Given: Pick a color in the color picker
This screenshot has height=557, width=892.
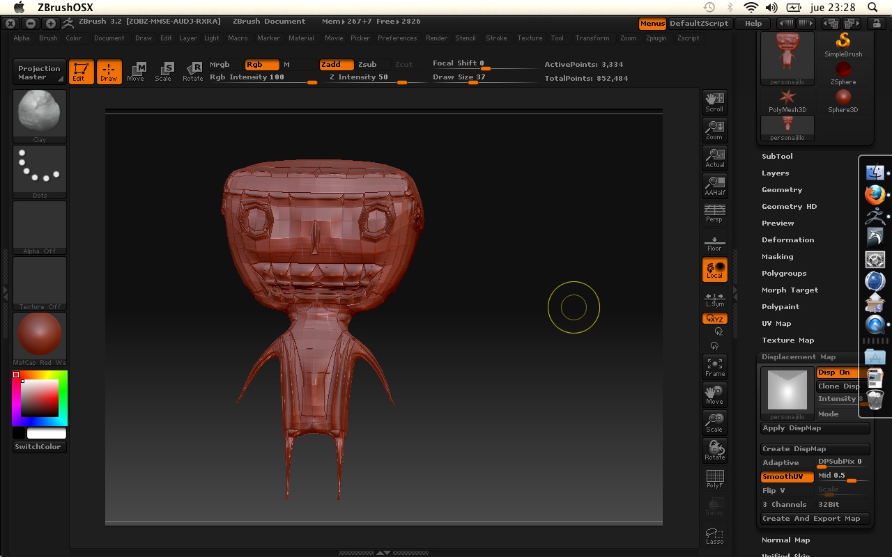Looking at the screenshot, I should pos(40,398).
